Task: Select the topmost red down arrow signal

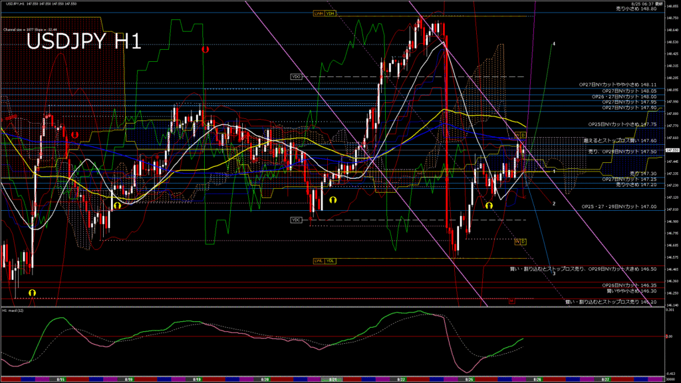Action: pos(205,49)
